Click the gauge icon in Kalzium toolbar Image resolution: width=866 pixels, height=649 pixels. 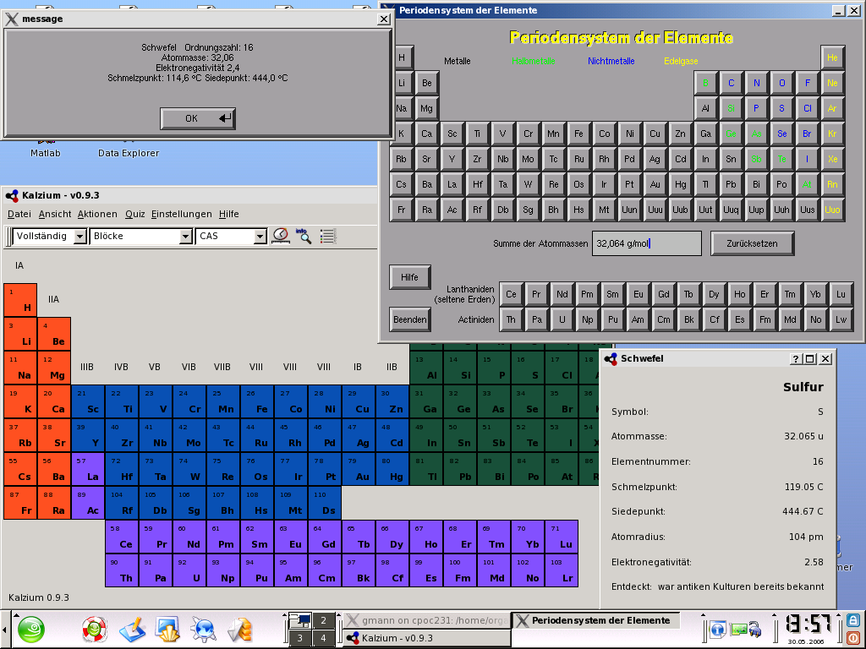(281, 236)
